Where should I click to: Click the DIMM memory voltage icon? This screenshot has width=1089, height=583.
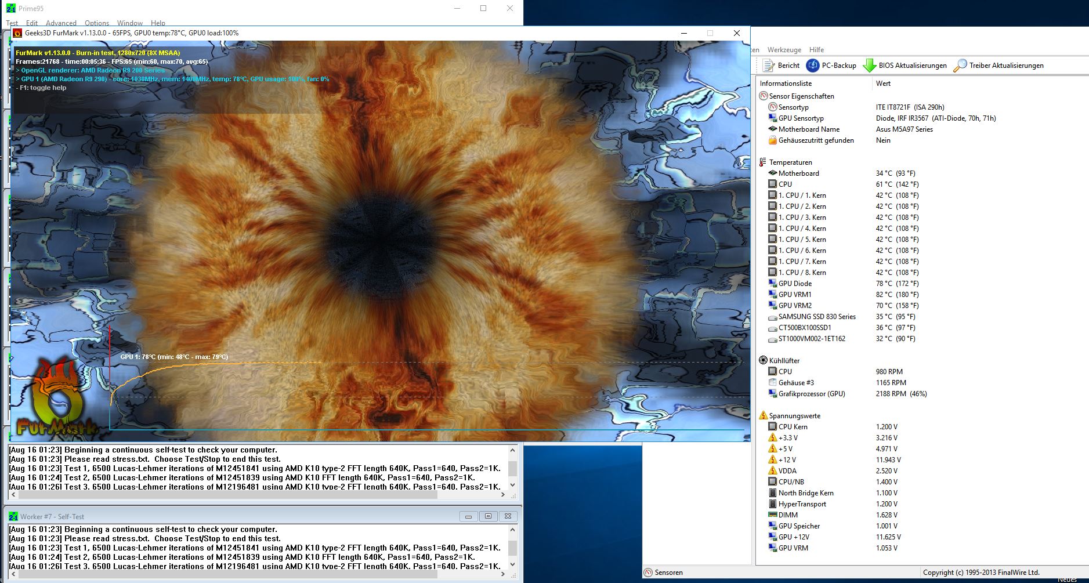pos(773,515)
